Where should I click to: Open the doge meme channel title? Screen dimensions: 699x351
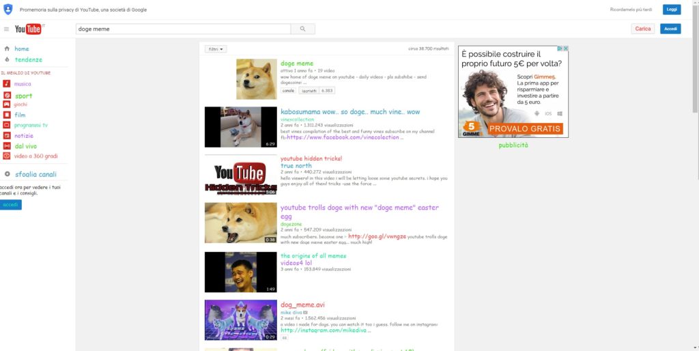[x=297, y=64]
